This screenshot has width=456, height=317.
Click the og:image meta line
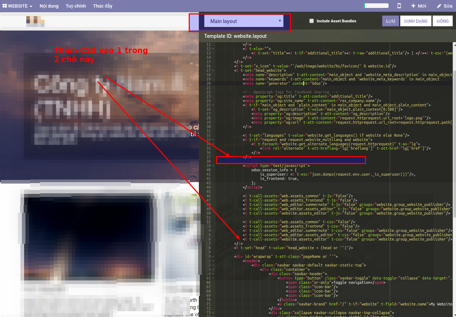(x=341, y=118)
